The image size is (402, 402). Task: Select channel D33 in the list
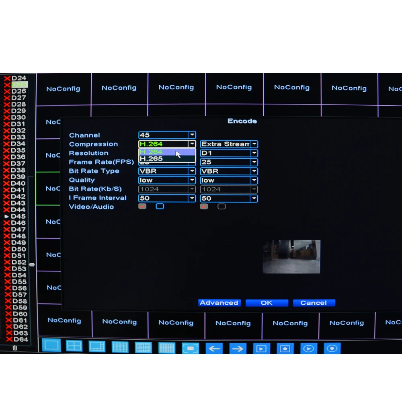pos(18,137)
